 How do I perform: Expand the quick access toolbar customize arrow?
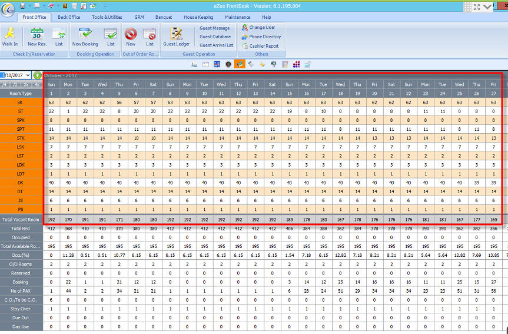click(x=105, y=6)
